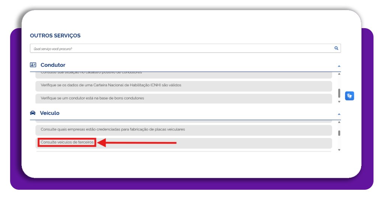Open 'Consulte veículos de terceiros' service
Screen dimensions: 384x201
[67, 142]
